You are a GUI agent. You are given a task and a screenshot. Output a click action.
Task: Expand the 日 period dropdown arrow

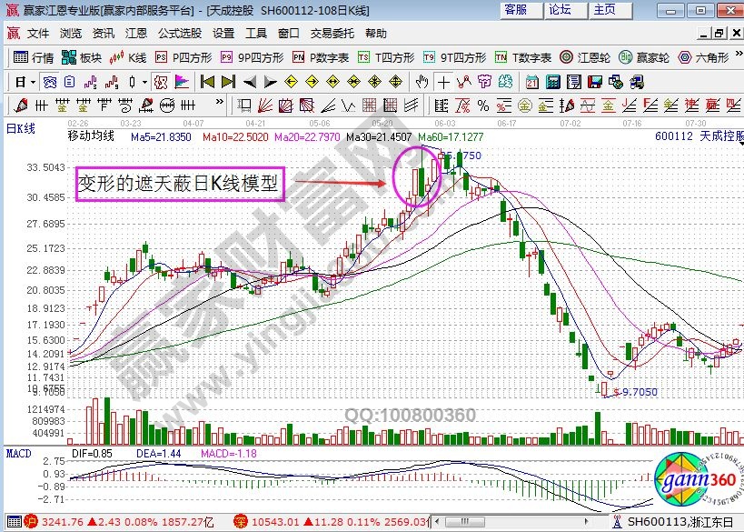(x=33, y=81)
